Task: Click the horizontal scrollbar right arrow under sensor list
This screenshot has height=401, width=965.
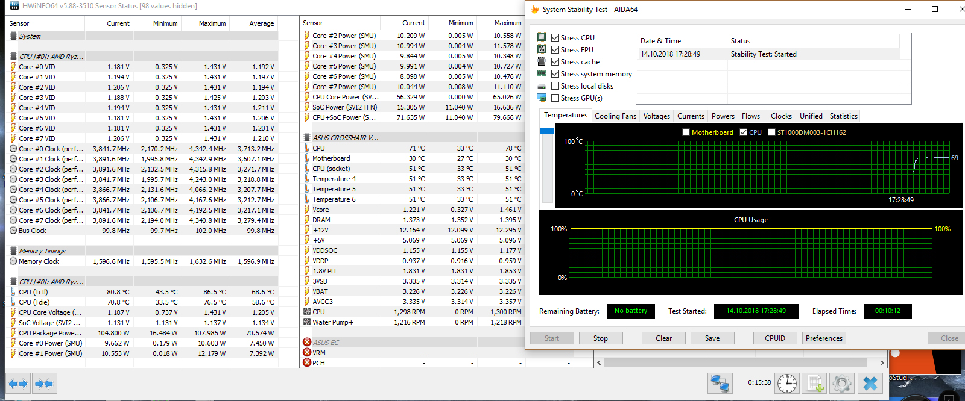Action: 882,362
